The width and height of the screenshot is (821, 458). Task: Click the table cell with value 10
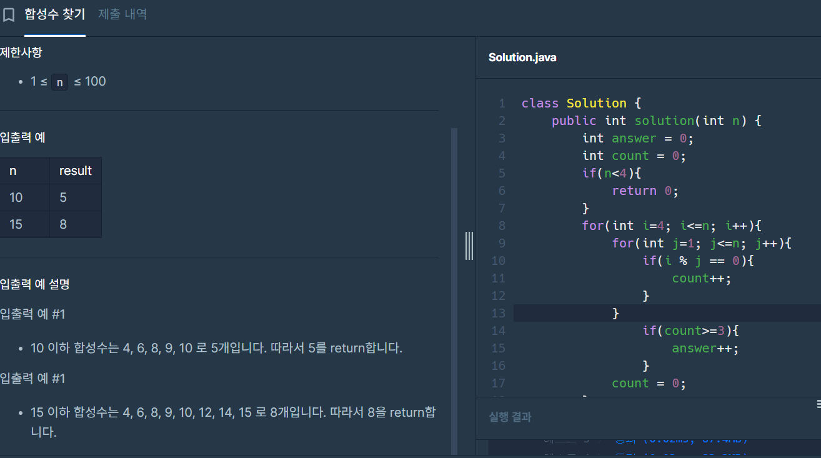click(x=25, y=197)
